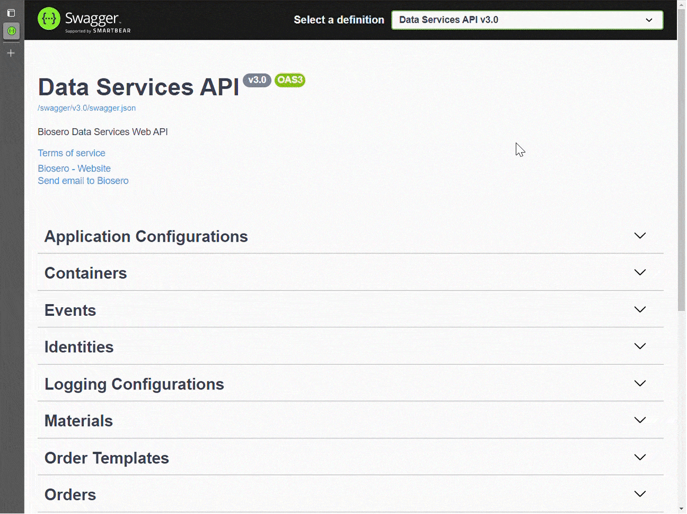The width and height of the screenshot is (687, 514).
Task: Add a new tab with plus icon
Action: pos(11,53)
